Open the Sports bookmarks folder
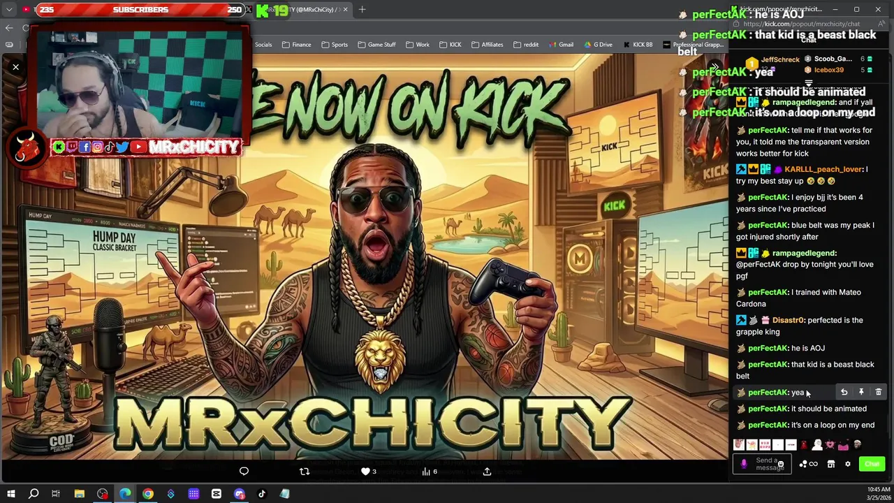Screen dimensions: 894x503 tap(335, 45)
